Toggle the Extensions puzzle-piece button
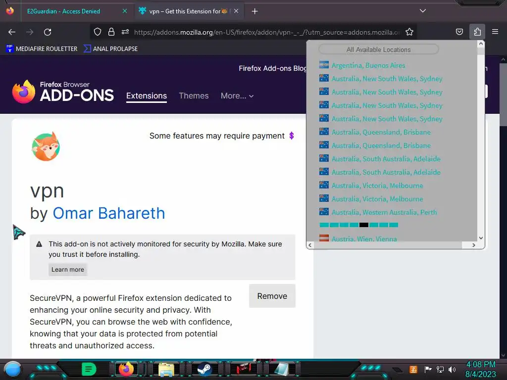The height and width of the screenshot is (380, 507). [x=477, y=32]
